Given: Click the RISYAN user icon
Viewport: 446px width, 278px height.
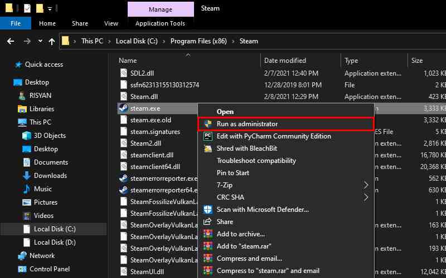Looking at the screenshot, I should [22, 96].
